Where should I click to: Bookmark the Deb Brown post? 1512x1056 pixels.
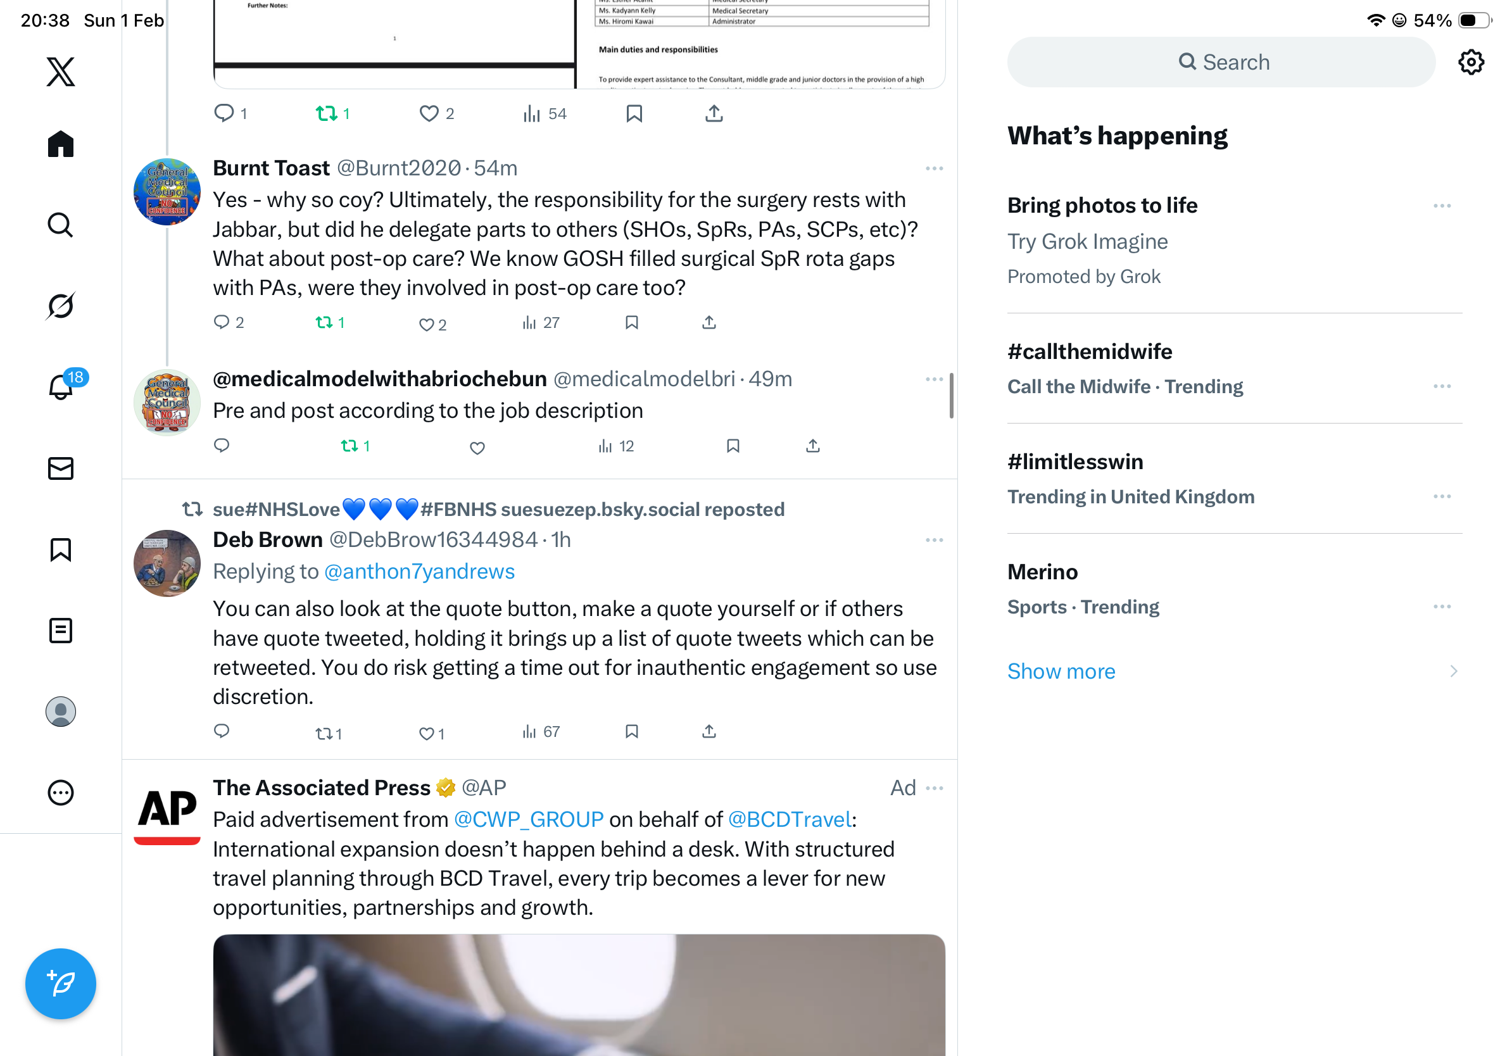(631, 731)
